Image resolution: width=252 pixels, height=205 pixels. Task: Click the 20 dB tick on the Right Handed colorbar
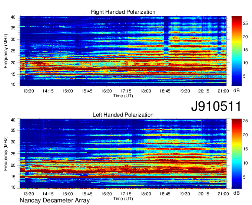[x=245, y=37]
